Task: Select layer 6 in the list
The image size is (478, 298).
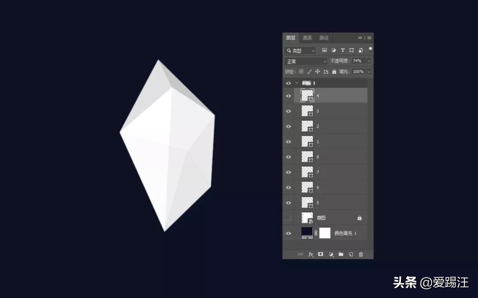Action: [x=331, y=187]
